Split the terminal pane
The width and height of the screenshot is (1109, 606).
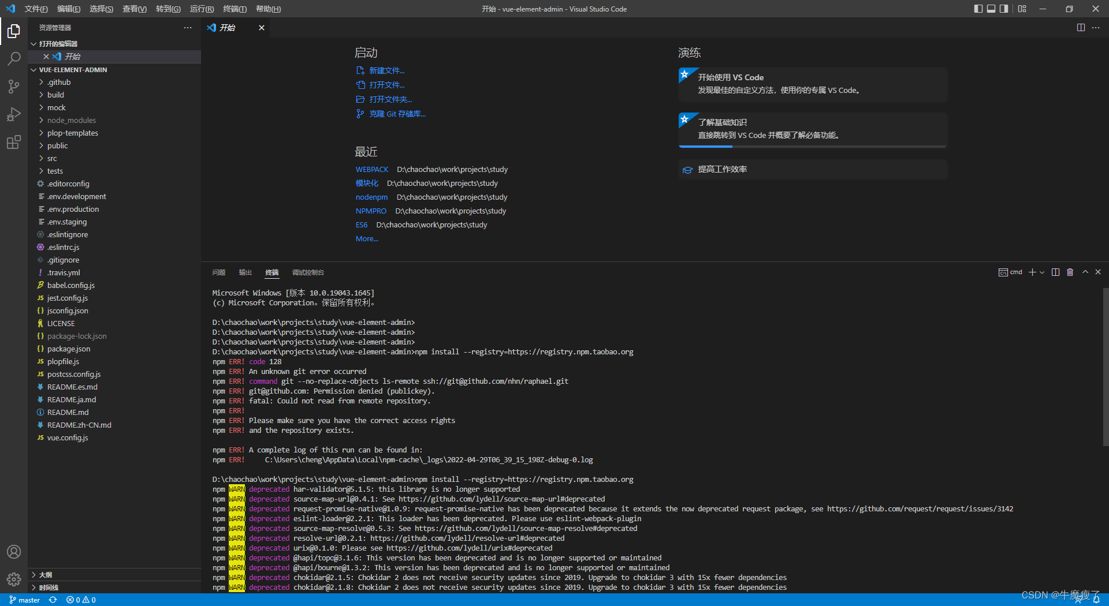tap(1055, 272)
